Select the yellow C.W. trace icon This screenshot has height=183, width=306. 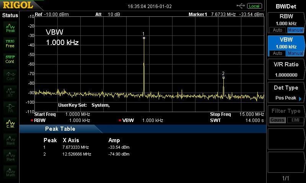tap(10, 124)
